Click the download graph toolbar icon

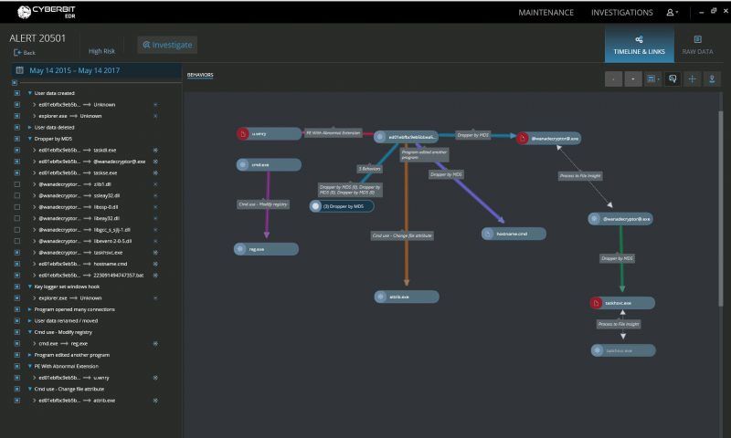[712, 79]
